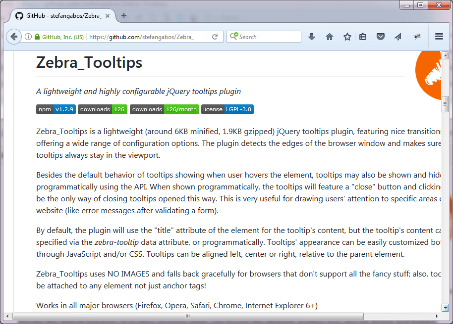Image resolution: width=453 pixels, height=324 pixels.
Task: Maximize the Firefox window
Action: tap(420, 5)
